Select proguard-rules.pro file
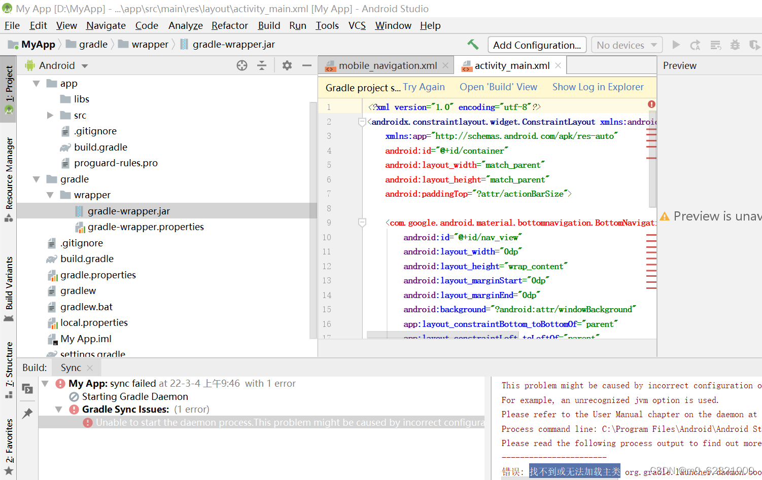762x480 pixels. point(116,163)
